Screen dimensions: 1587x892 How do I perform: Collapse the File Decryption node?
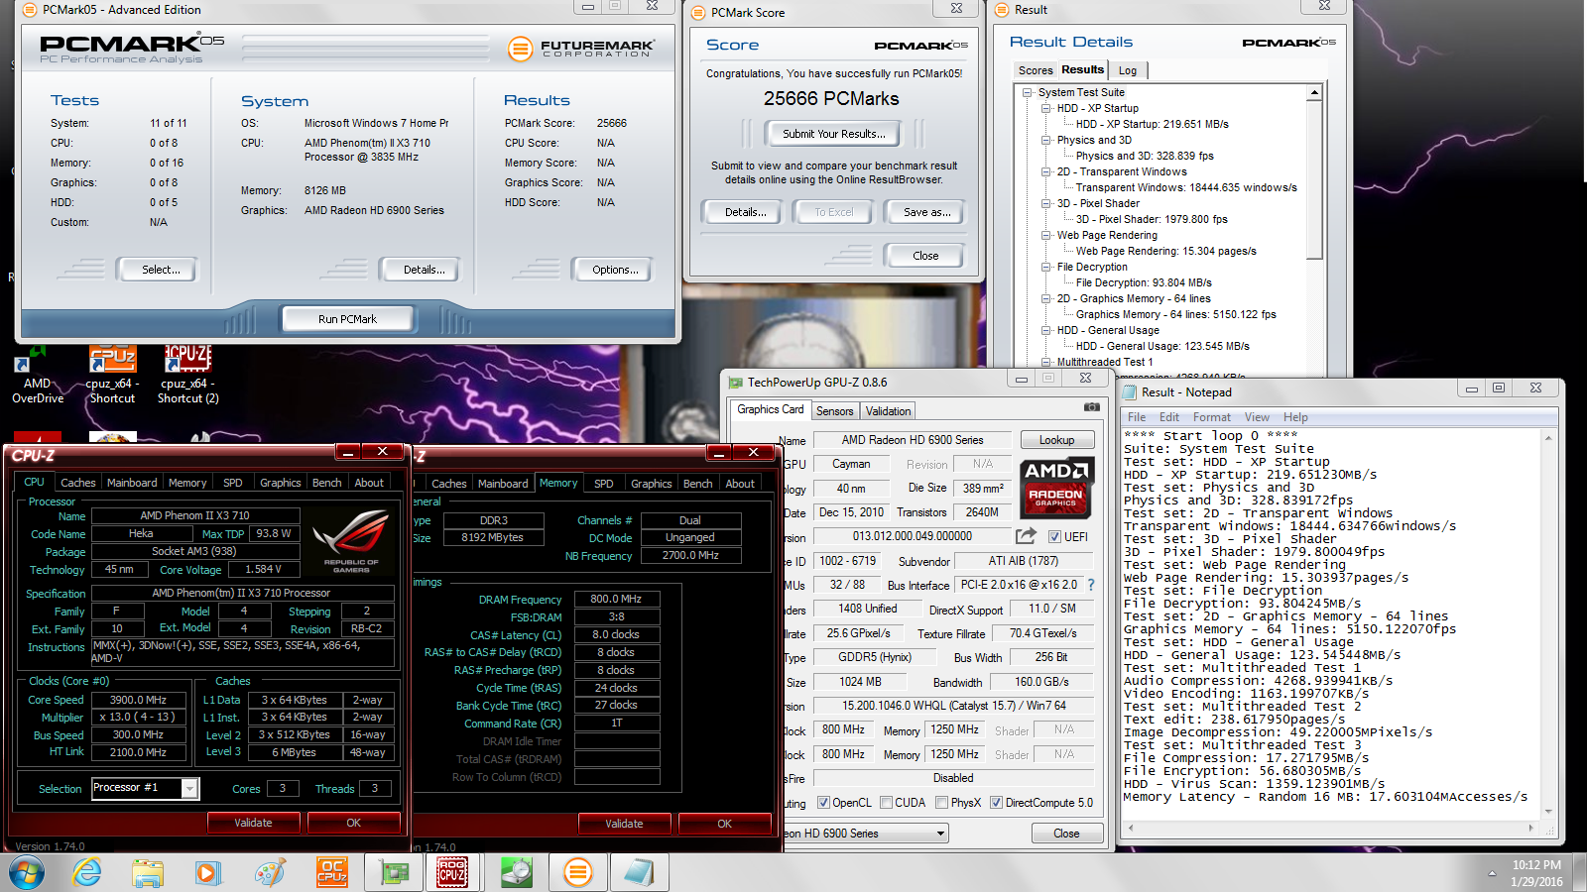point(1045,268)
